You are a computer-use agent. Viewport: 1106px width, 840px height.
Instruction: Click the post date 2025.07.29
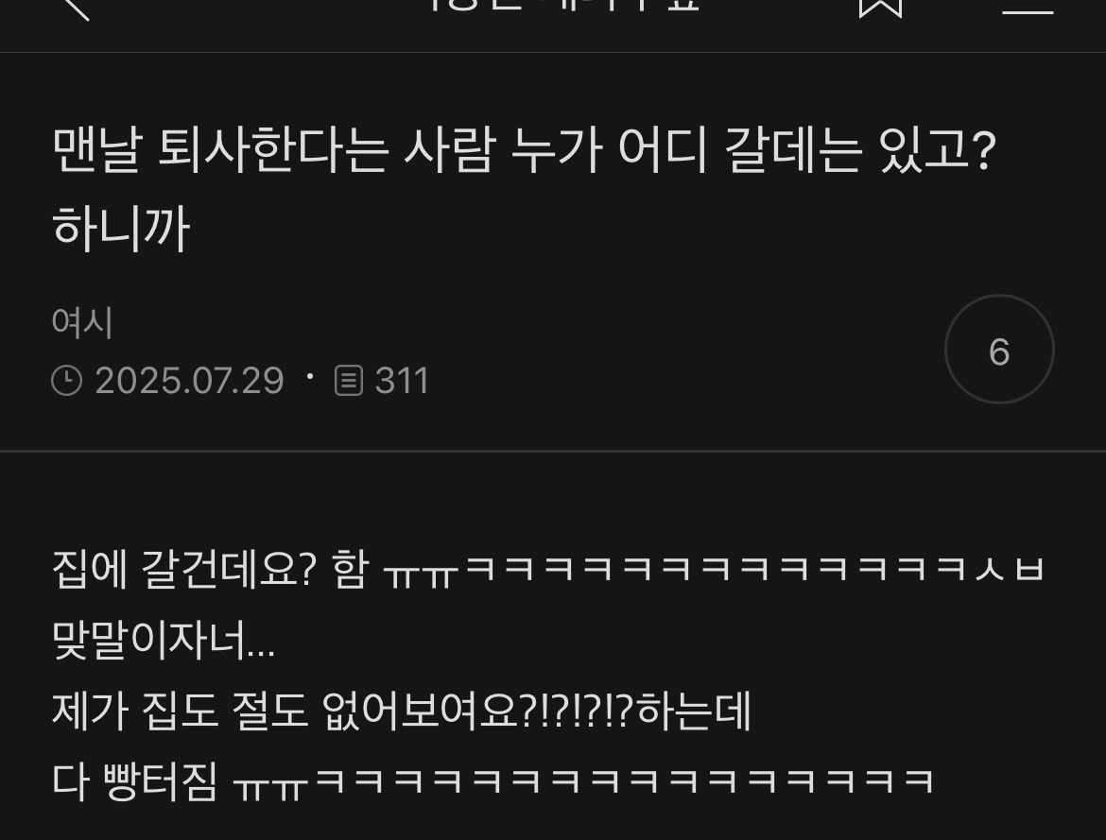pyautogui.click(x=189, y=381)
